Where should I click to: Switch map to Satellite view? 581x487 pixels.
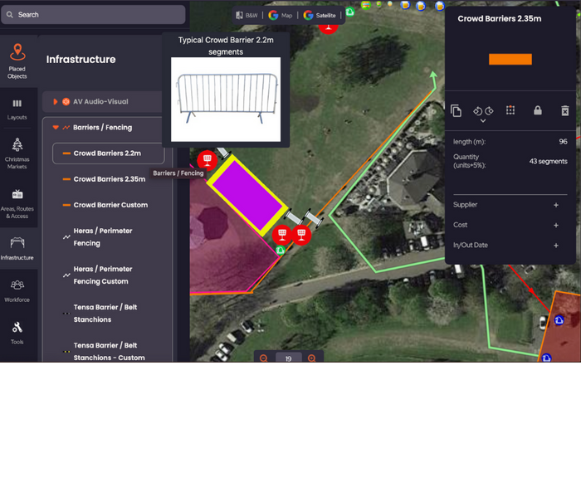320,15
